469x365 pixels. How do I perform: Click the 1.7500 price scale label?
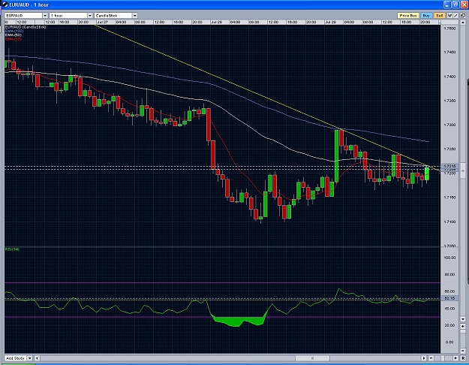(x=449, y=29)
